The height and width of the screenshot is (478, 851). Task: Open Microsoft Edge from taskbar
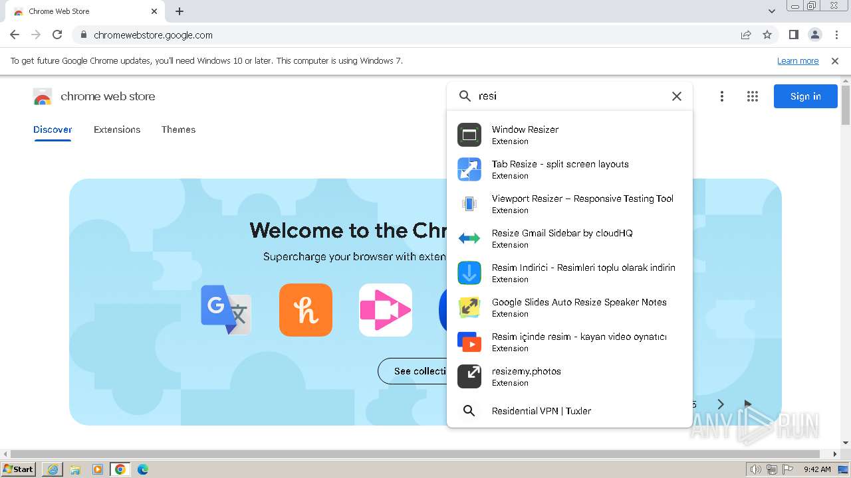pyautogui.click(x=142, y=469)
